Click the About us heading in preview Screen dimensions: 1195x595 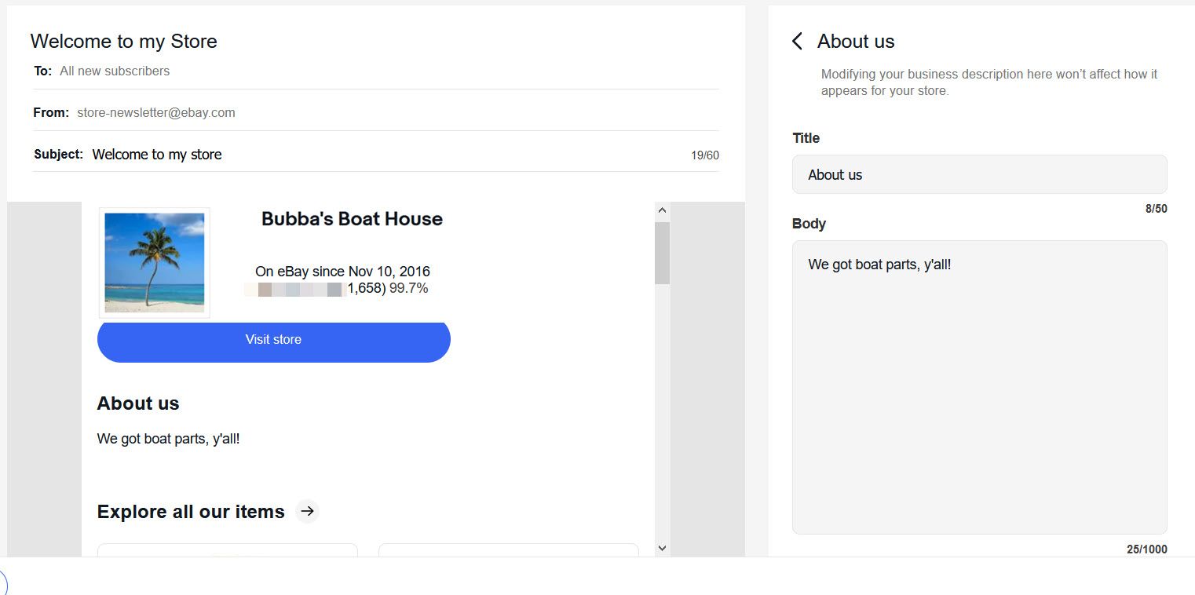(x=138, y=403)
